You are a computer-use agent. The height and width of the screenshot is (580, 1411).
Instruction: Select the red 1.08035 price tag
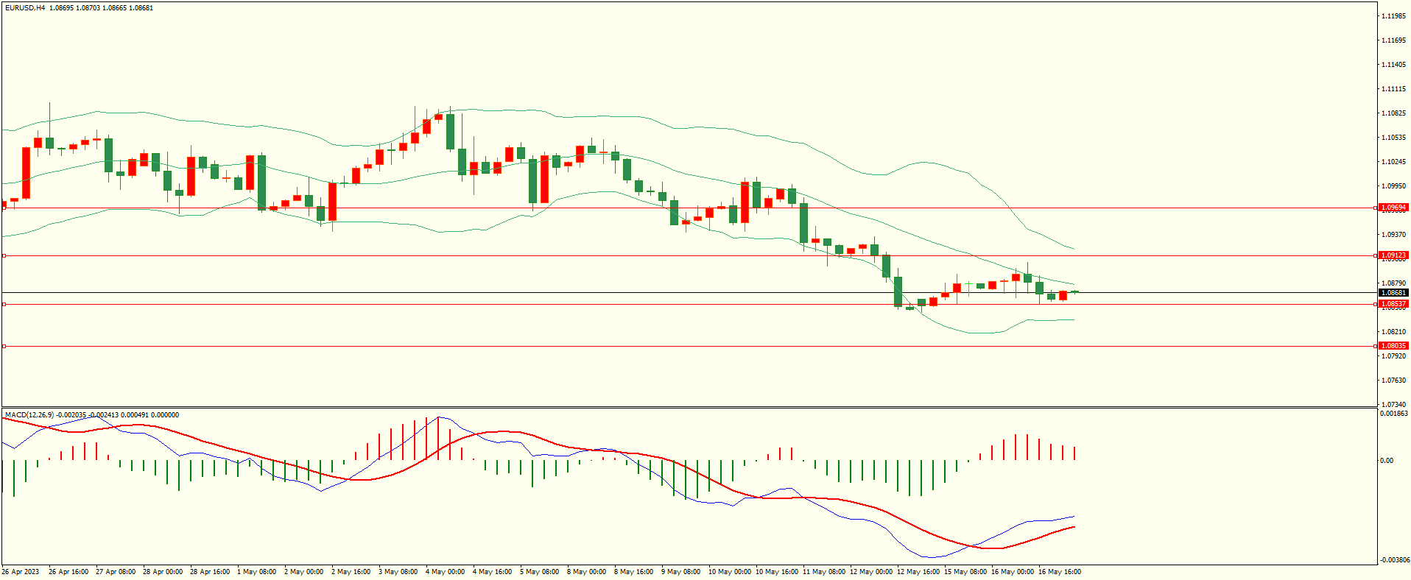[1393, 346]
